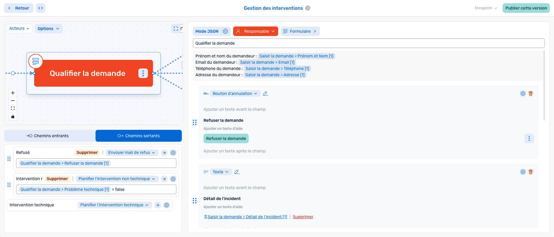Click the zoom in plus button on canvas
This screenshot has width=554, height=237.
13,93
